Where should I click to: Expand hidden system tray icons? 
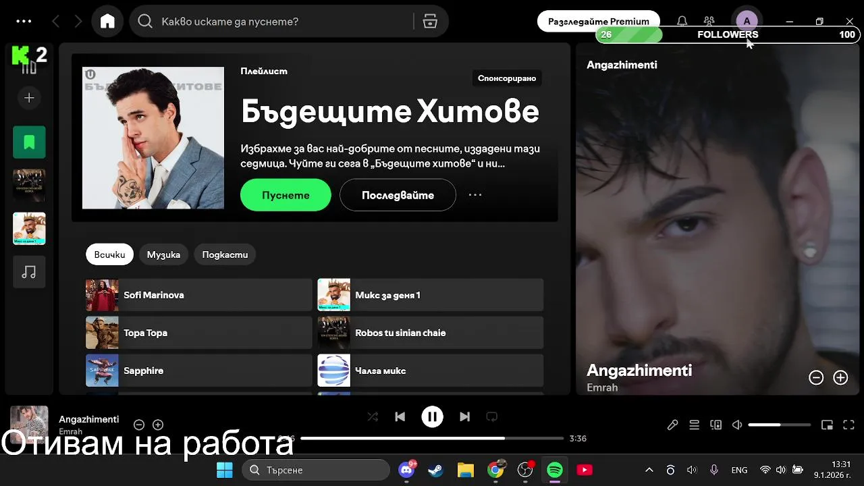pos(649,470)
